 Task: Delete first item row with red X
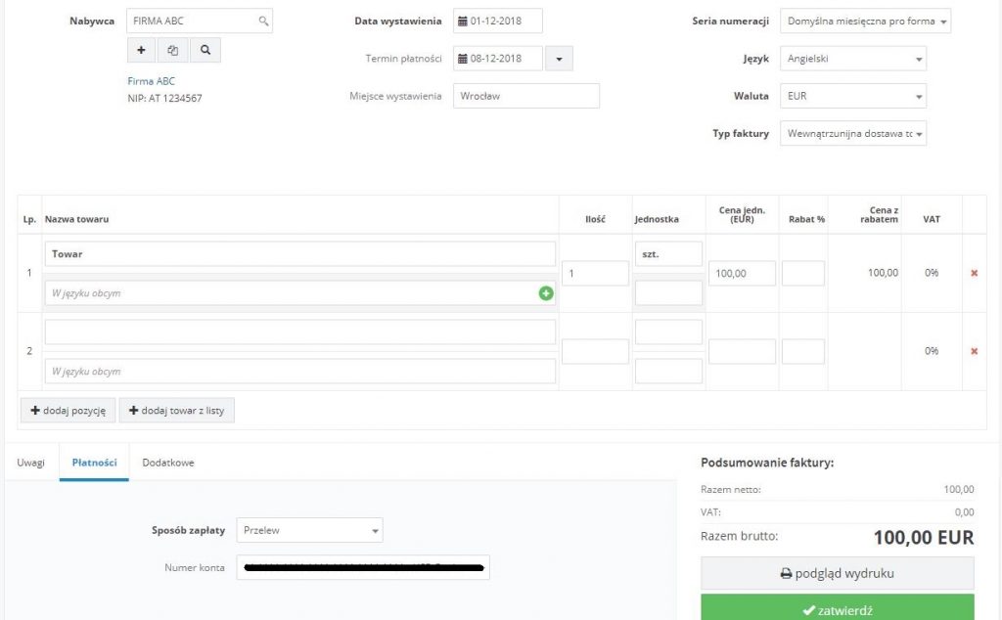pos(974,273)
